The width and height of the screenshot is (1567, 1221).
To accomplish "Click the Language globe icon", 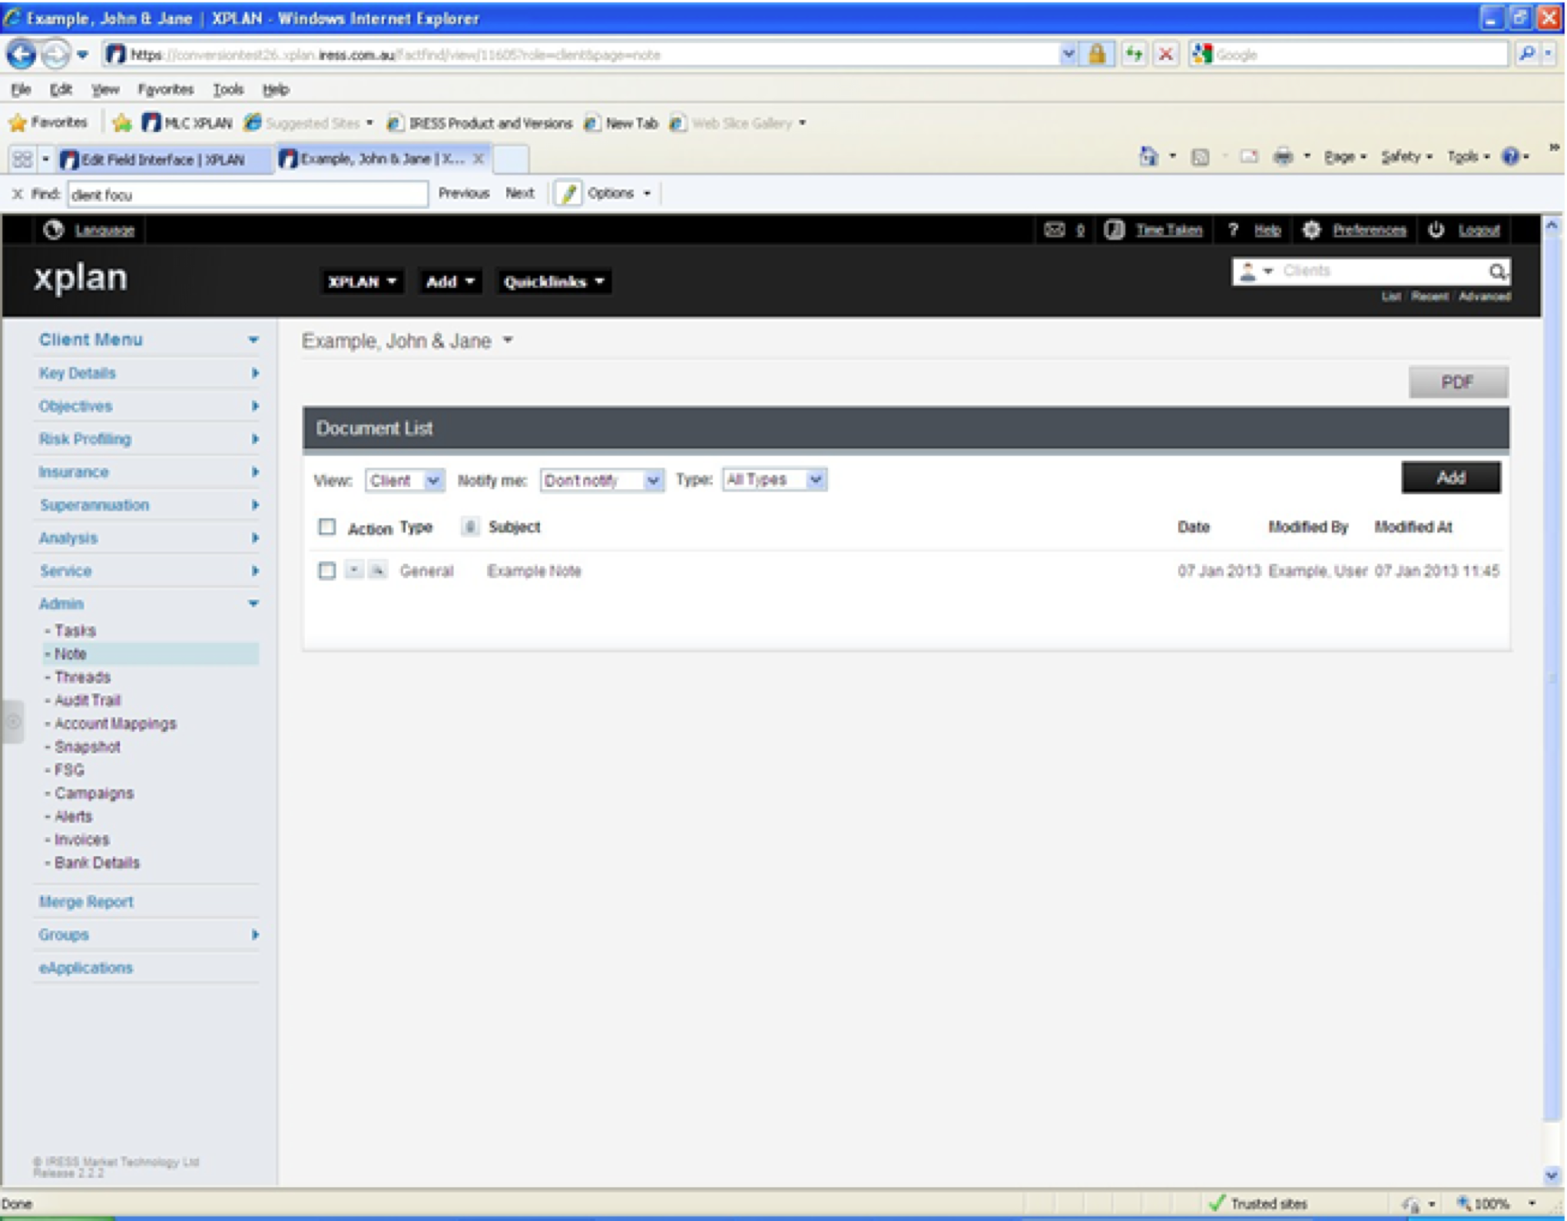I will click(x=53, y=230).
